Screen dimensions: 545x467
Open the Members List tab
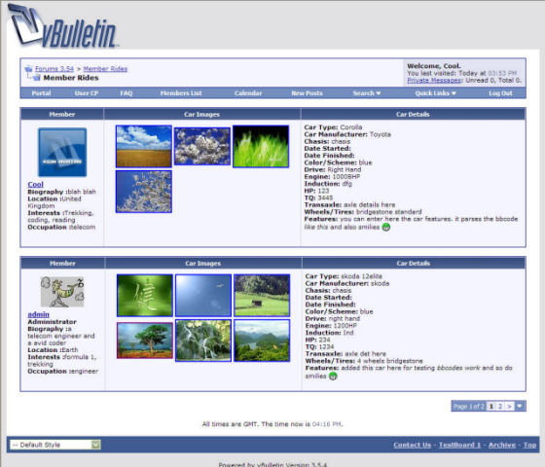pos(181,93)
